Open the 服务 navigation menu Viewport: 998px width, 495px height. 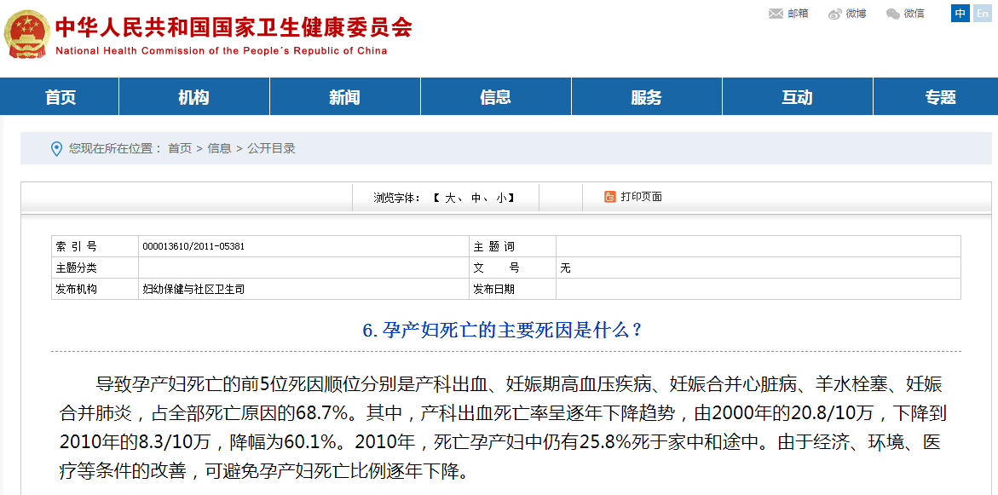pyautogui.click(x=646, y=97)
